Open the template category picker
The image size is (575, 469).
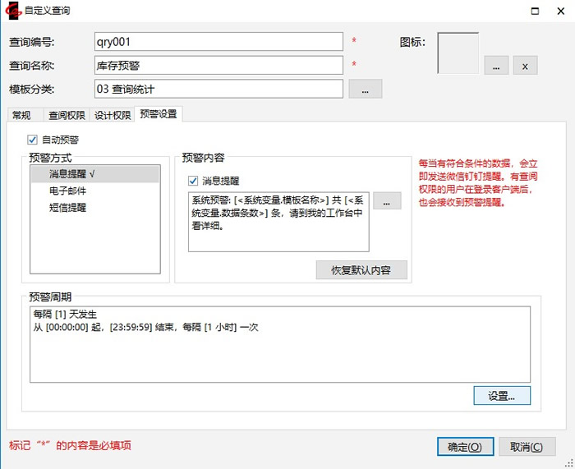click(x=366, y=89)
